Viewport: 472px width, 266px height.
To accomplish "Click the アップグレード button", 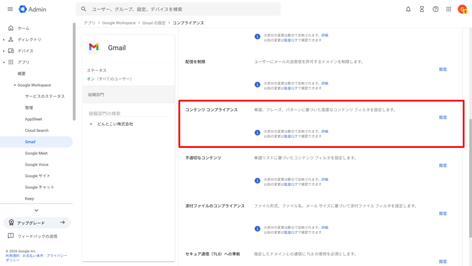I will pos(37,223).
